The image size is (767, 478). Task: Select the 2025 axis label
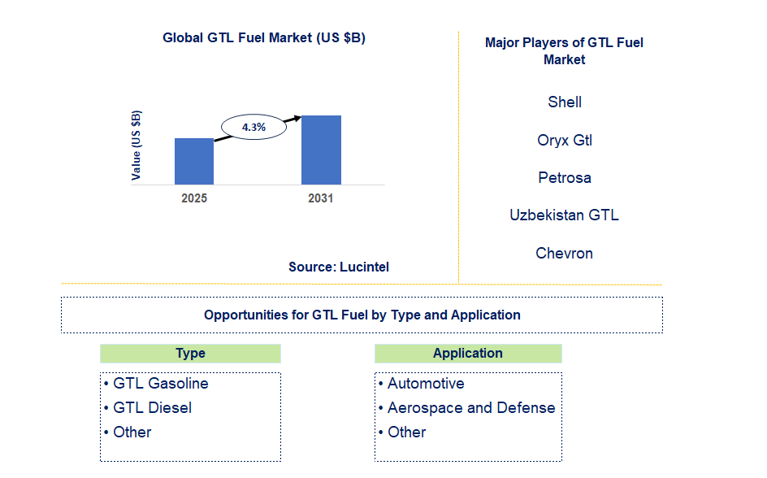(x=194, y=198)
